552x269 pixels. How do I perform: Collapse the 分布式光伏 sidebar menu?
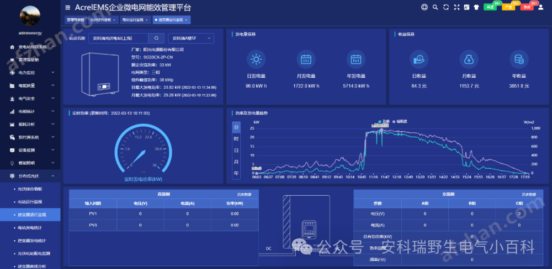click(30, 176)
